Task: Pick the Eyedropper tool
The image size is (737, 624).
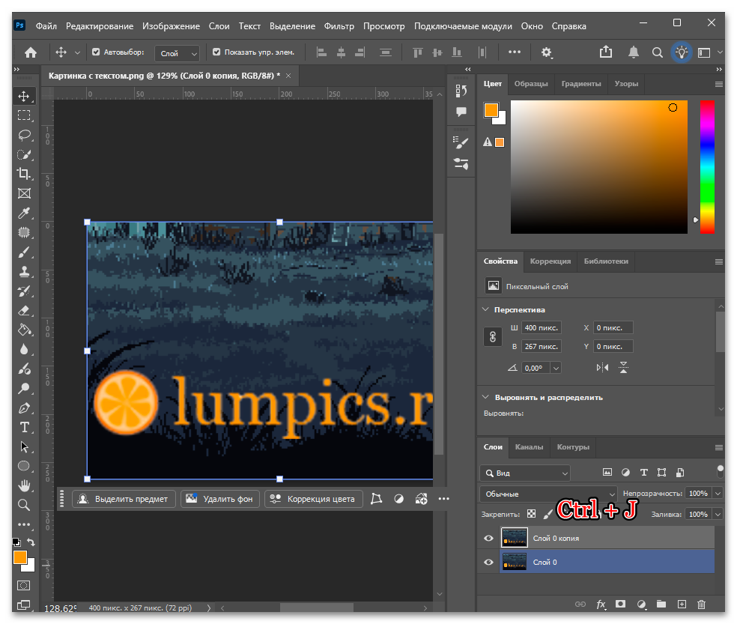Action: pos(24,213)
